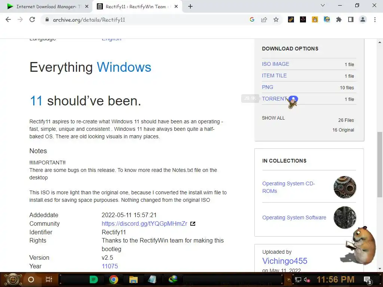The width and height of the screenshot is (383, 287).
Task: Open ITEM TILE download option
Action: [274, 75]
